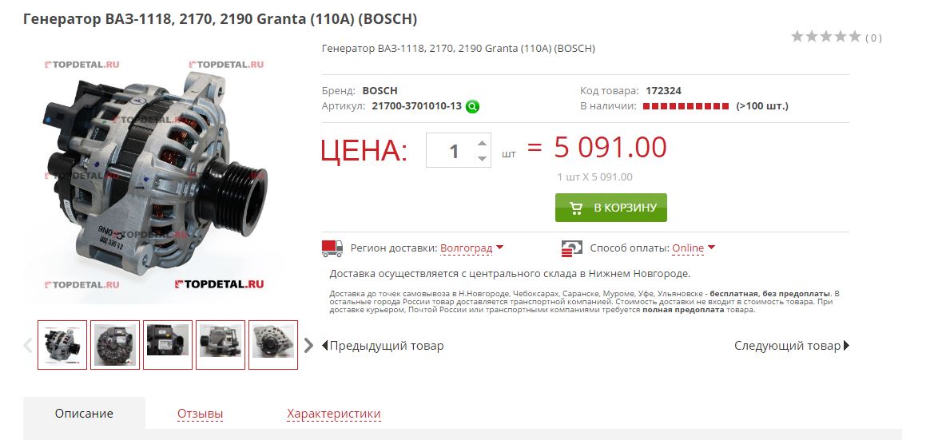
Task: Click the green article search magnifier icon
Action: pyautogui.click(x=473, y=107)
